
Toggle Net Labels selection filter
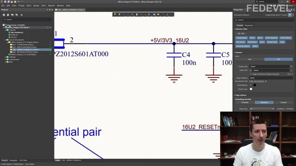point(240,42)
